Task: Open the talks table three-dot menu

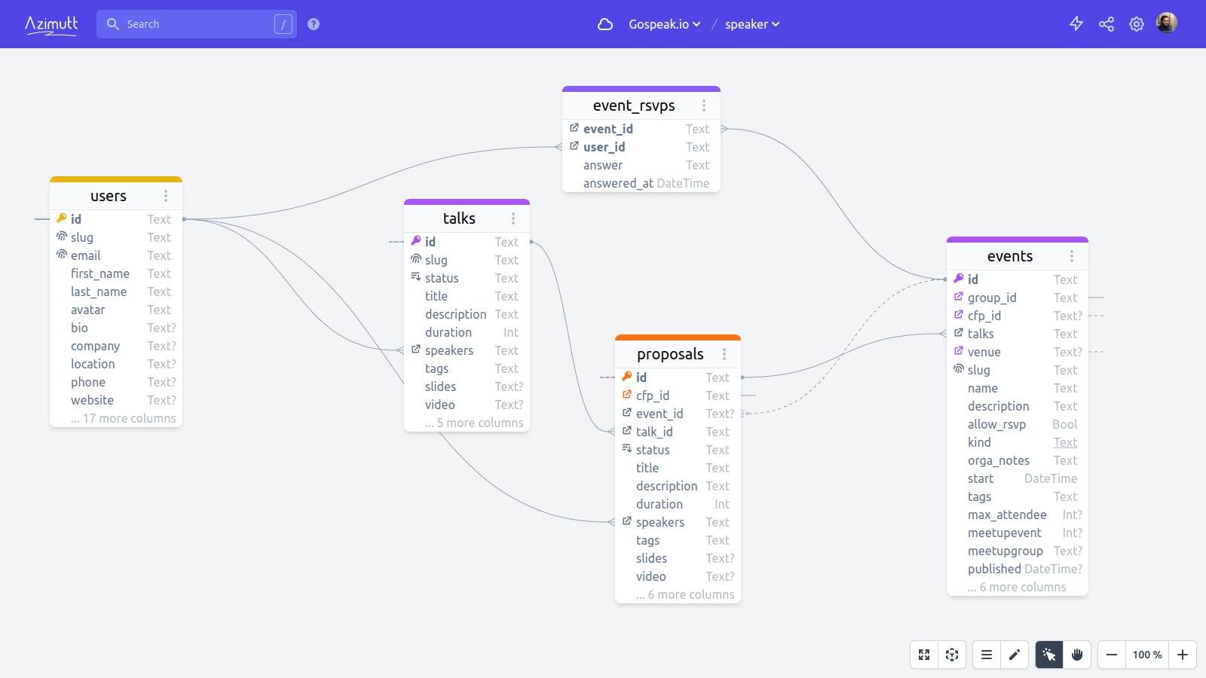Action: 513,218
